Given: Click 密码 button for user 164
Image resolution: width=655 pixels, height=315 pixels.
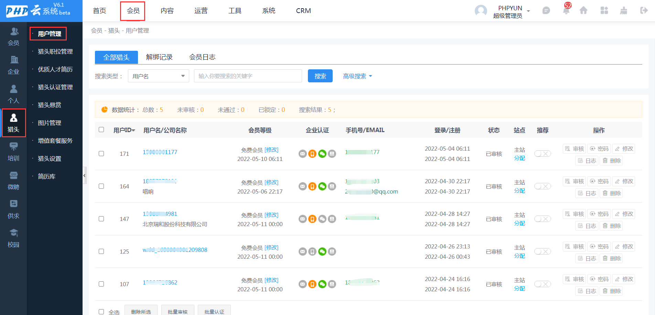Looking at the screenshot, I should (599, 181).
